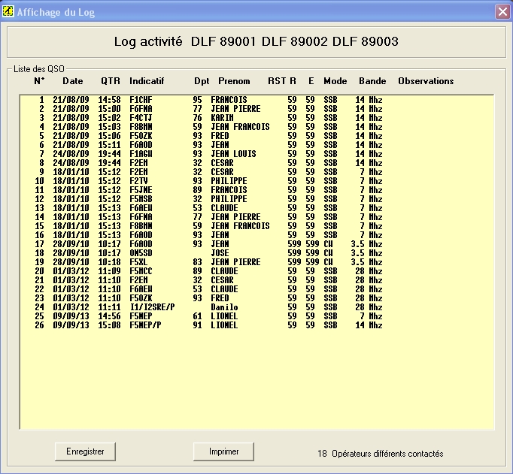This screenshot has height=474, width=513.
Task: Select the Mode column header
Action: coord(335,80)
